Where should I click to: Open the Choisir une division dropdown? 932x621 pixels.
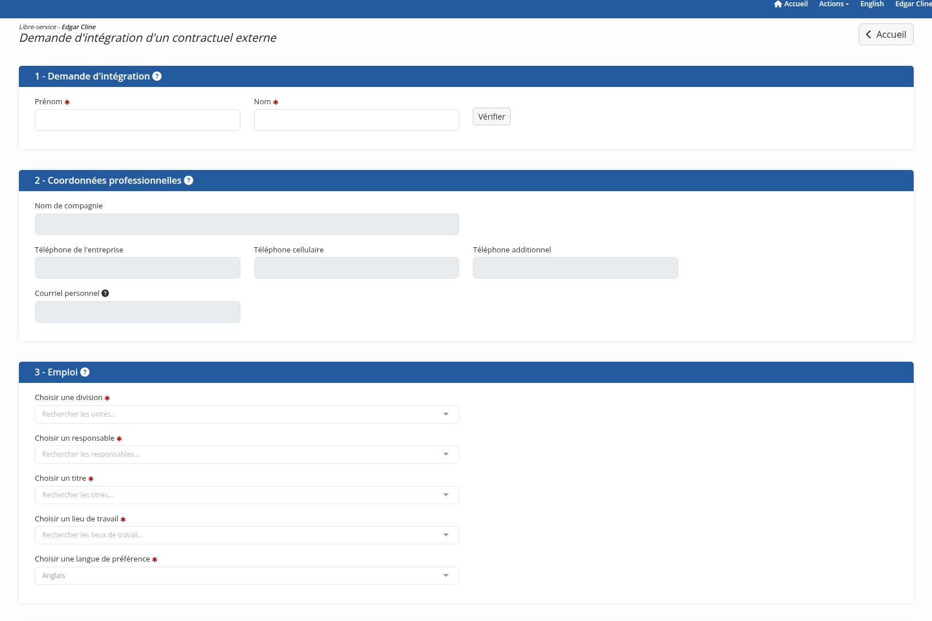point(247,414)
